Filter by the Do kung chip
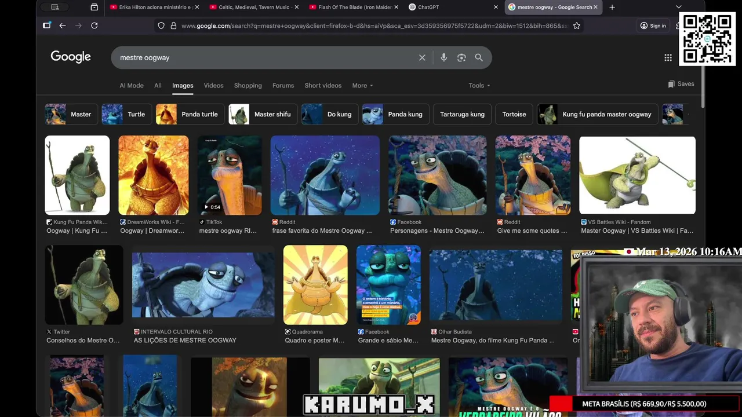742x417 pixels. [330, 114]
